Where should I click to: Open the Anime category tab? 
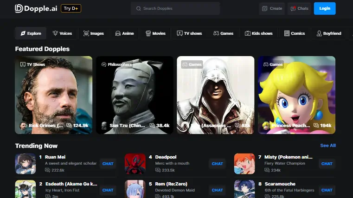[x=124, y=33]
